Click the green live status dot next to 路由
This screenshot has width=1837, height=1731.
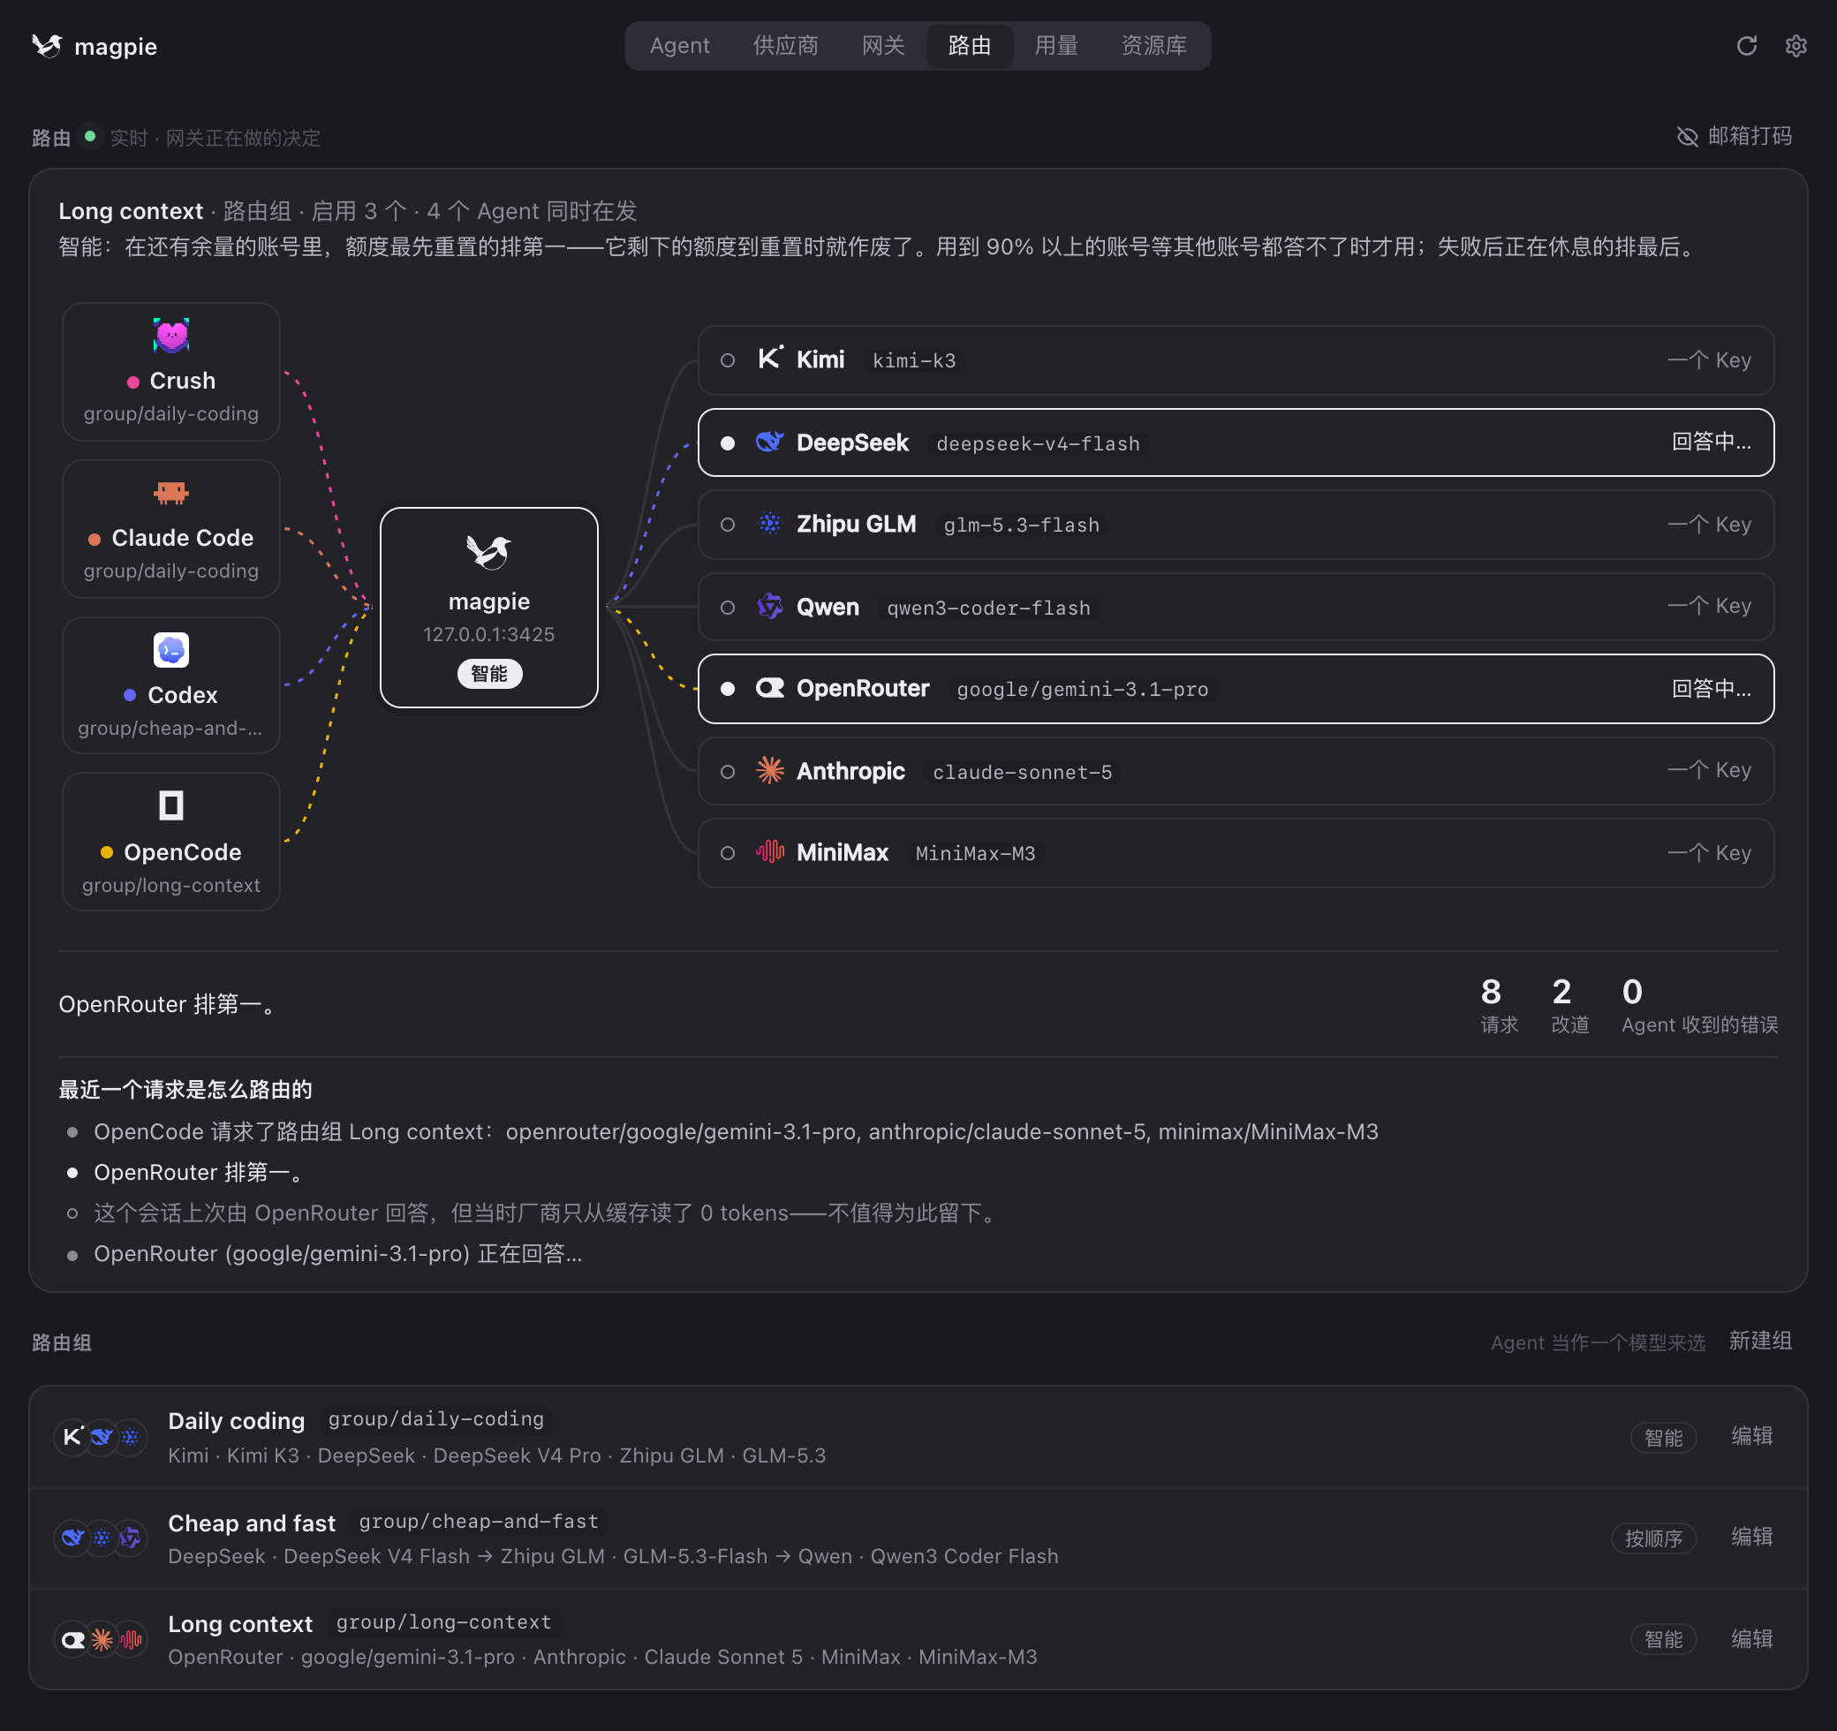coord(89,136)
